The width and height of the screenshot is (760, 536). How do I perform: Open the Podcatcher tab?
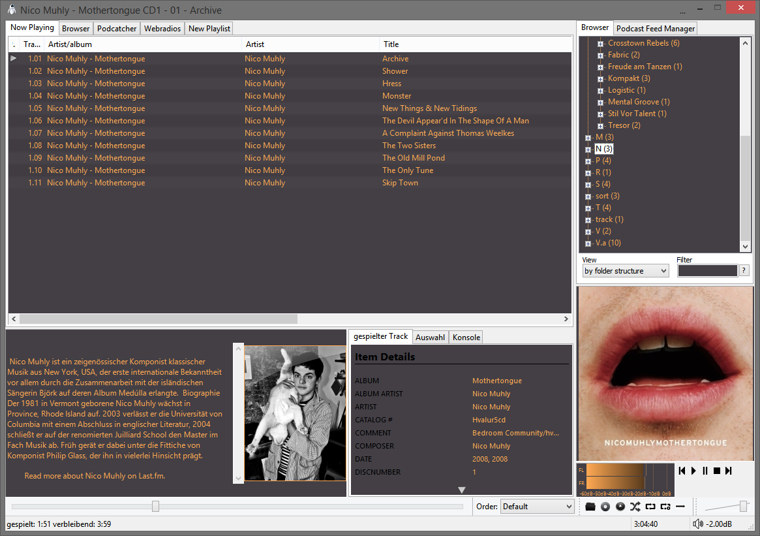(x=117, y=29)
